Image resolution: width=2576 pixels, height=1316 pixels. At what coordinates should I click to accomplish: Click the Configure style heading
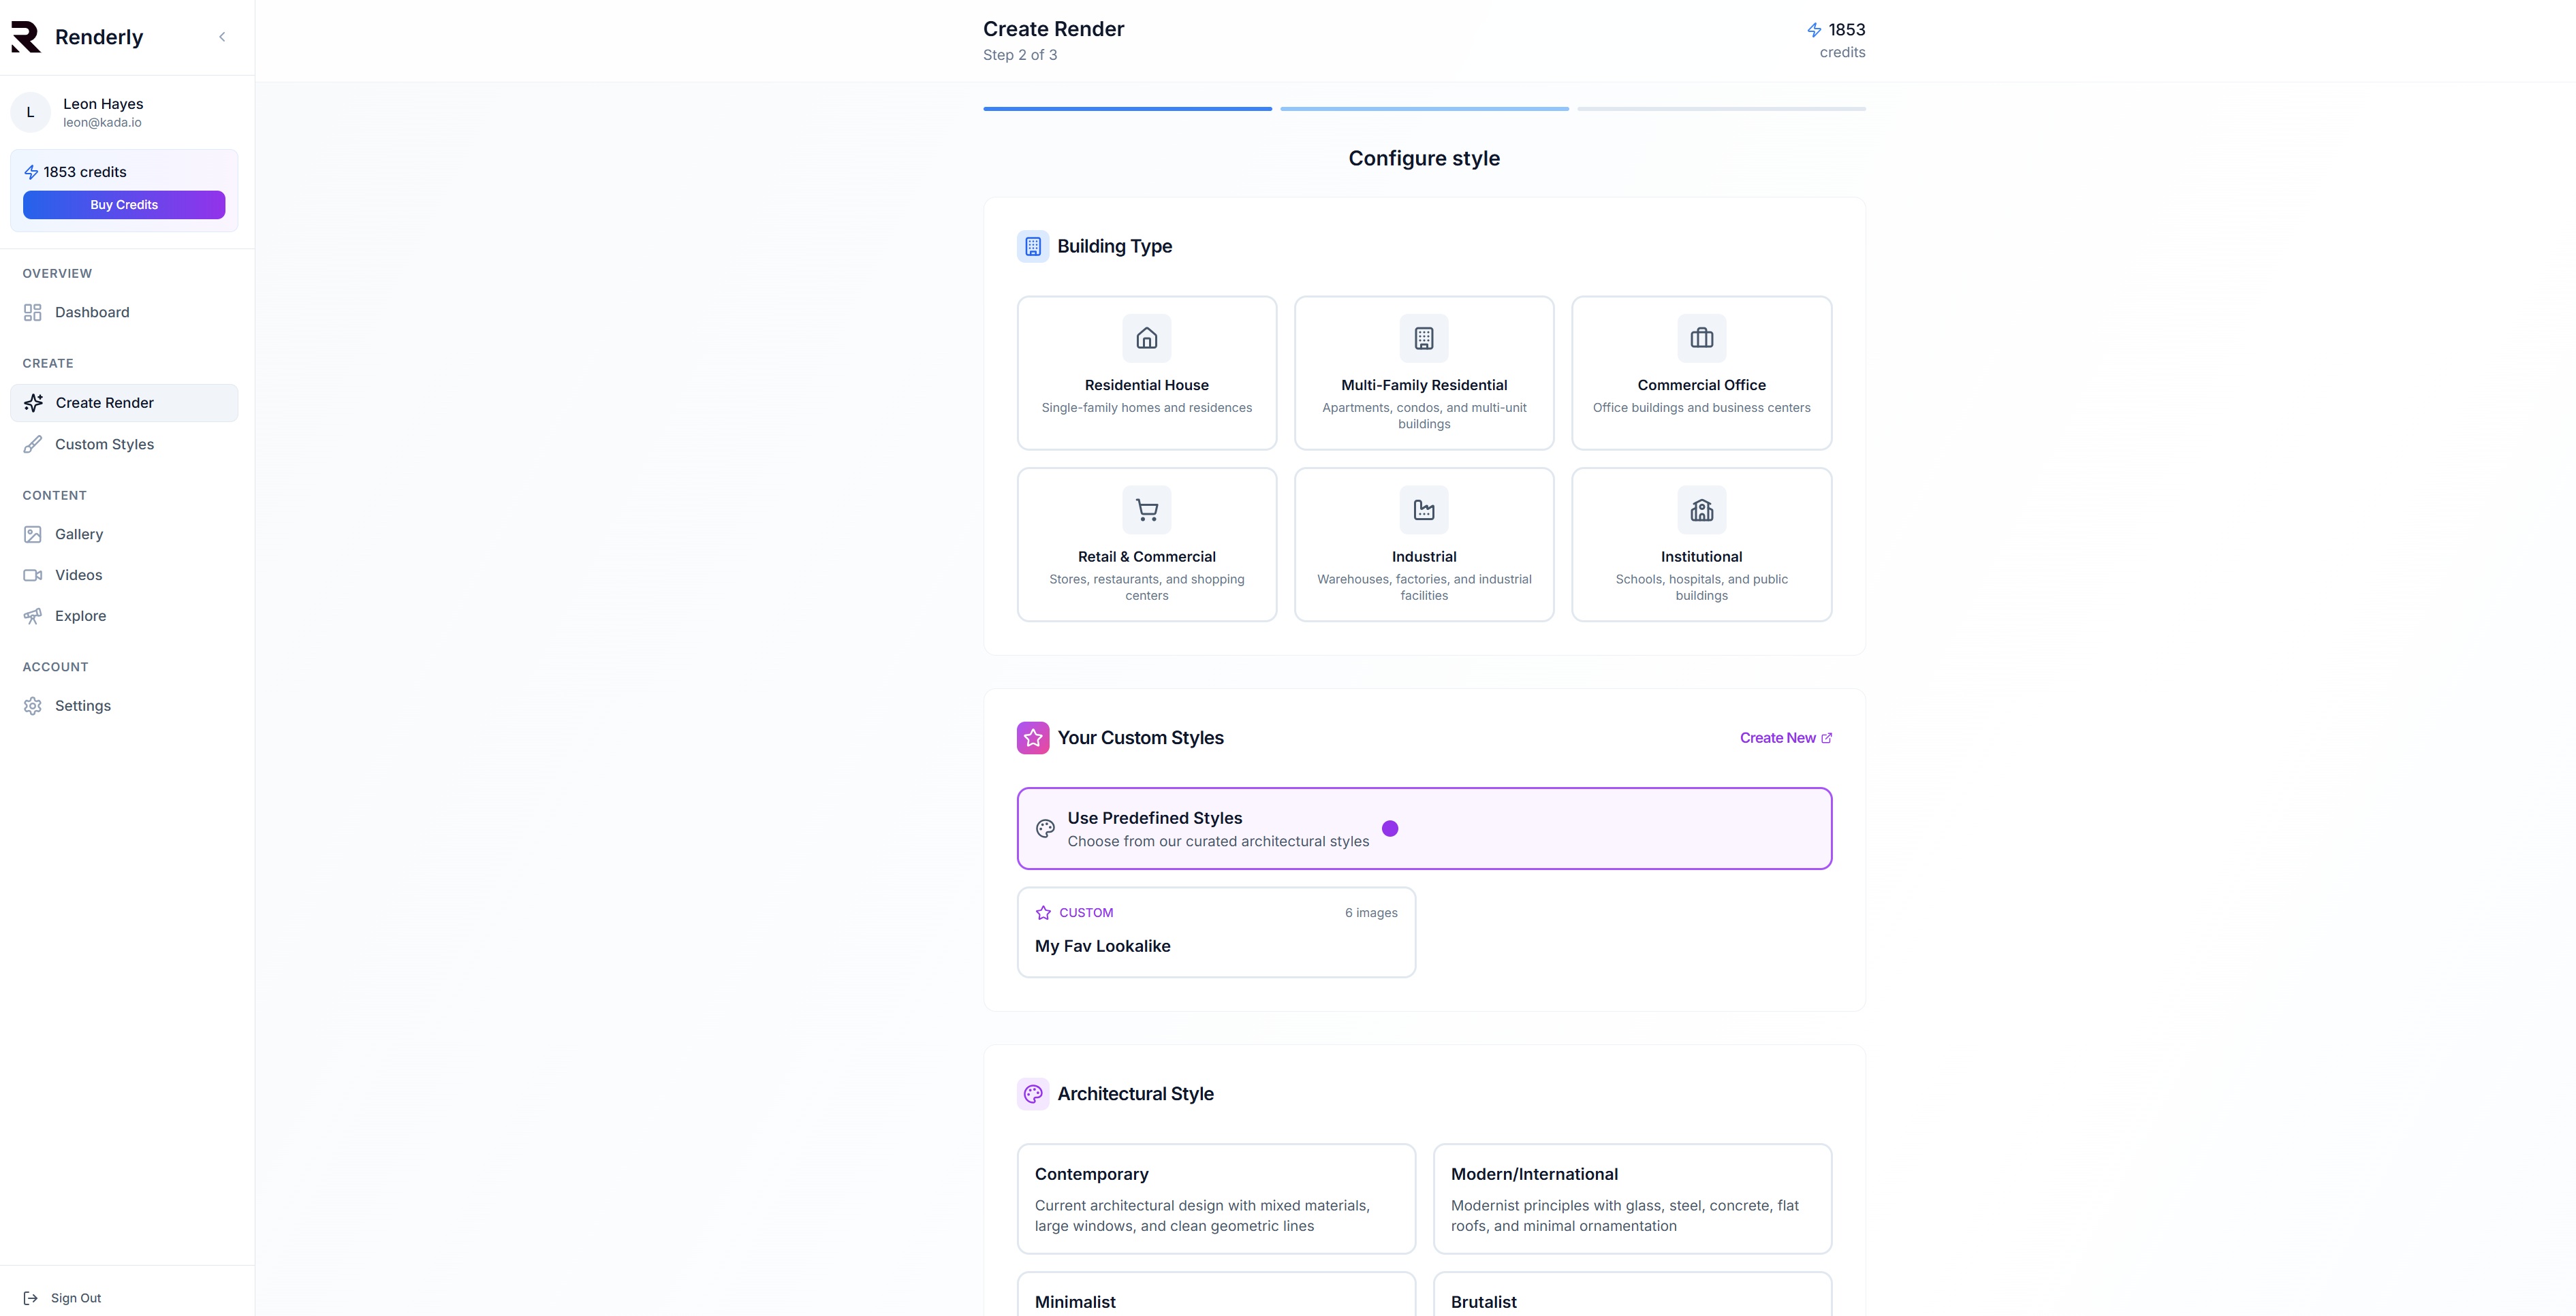(x=1424, y=159)
